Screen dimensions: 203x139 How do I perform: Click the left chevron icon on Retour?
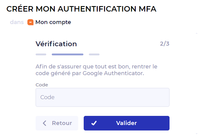coord(45,123)
